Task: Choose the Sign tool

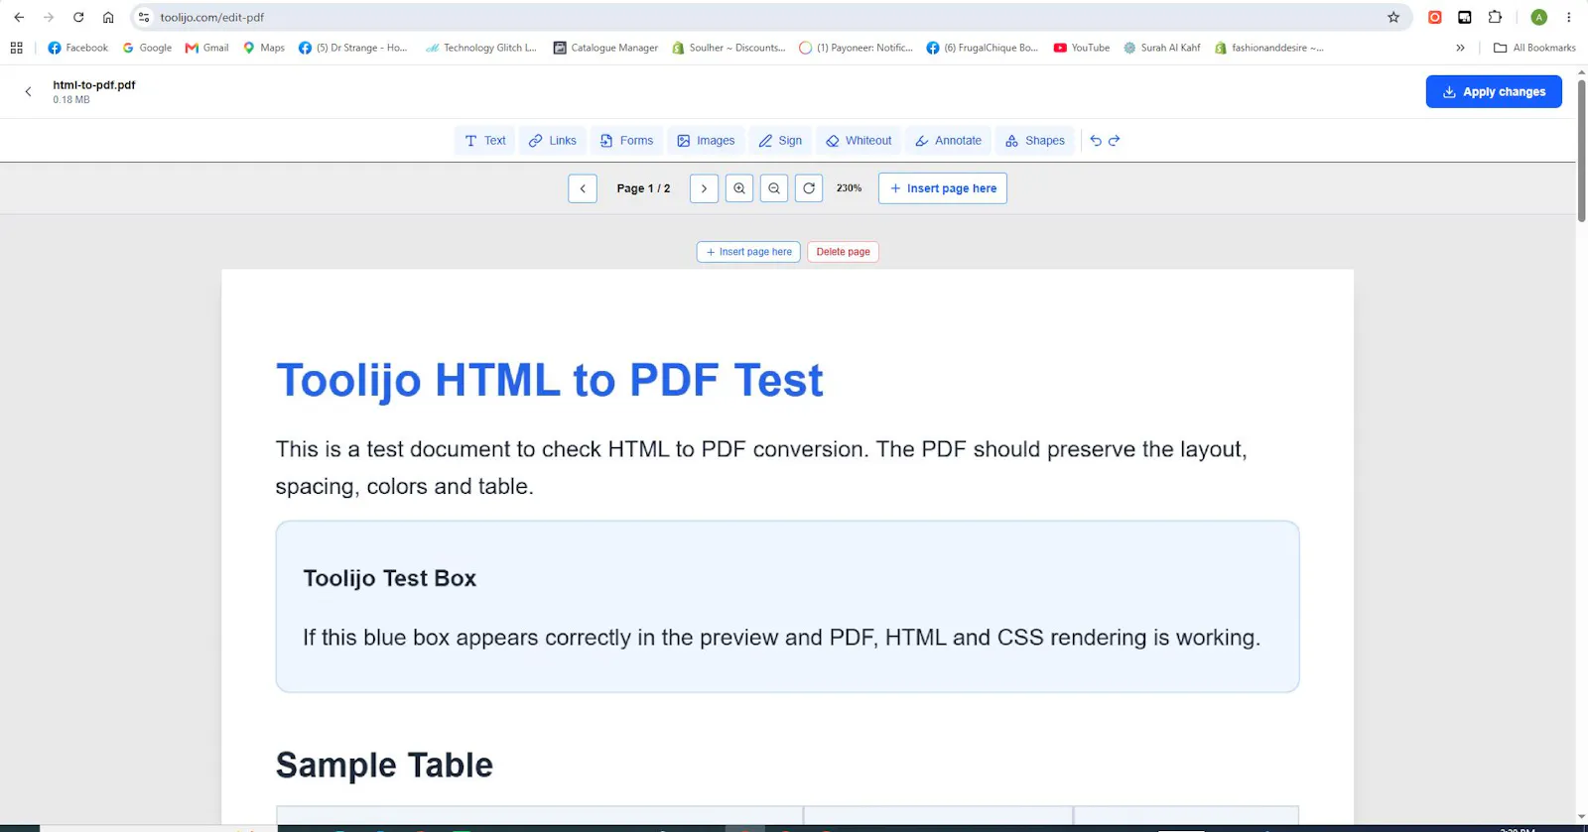Action: (780, 141)
